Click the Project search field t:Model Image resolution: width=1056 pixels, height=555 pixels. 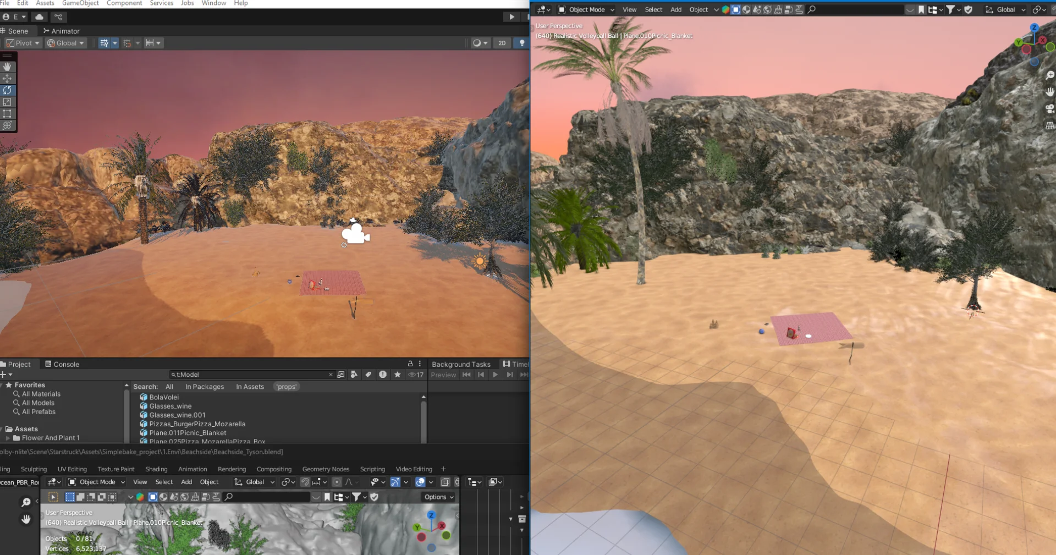pyautogui.click(x=252, y=375)
